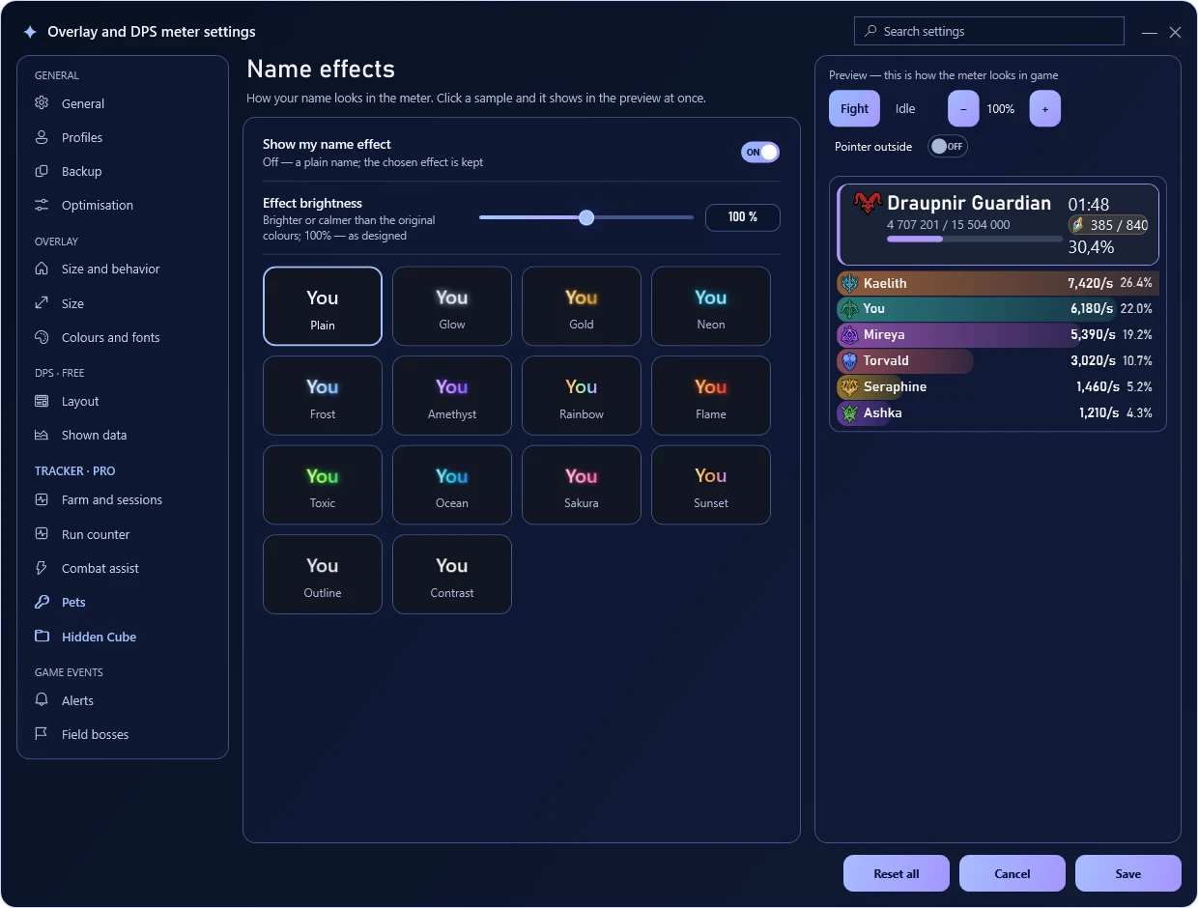Click the Field bosses flag icon
The width and height of the screenshot is (1198, 908).
(x=42, y=734)
